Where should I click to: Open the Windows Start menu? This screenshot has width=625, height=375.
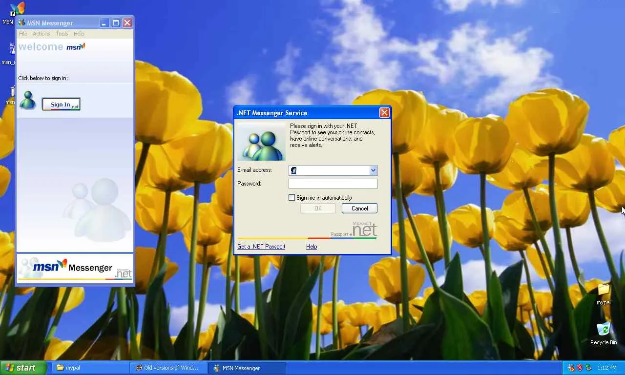click(23, 368)
